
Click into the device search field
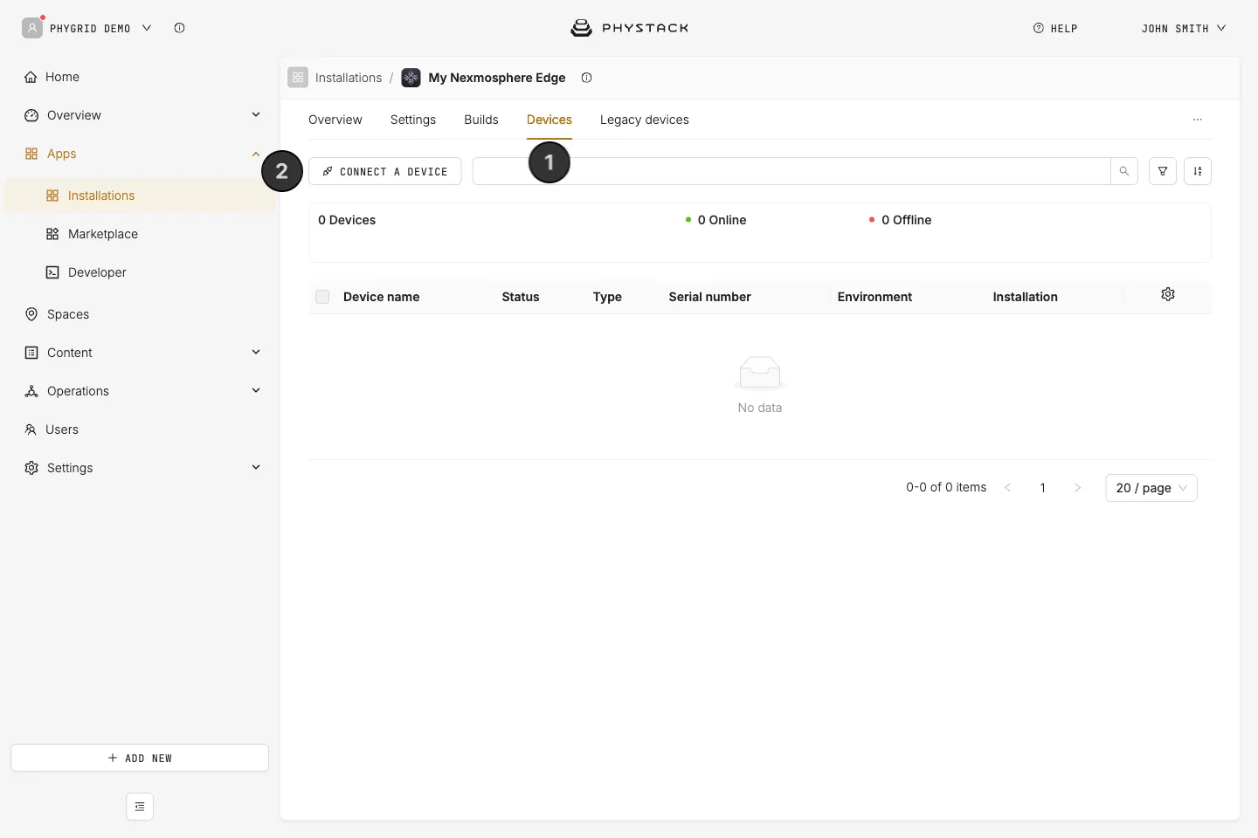point(791,171)
